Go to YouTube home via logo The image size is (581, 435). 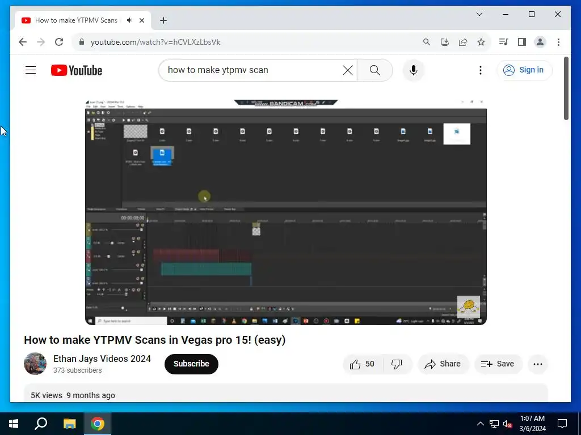coord(77,70)
